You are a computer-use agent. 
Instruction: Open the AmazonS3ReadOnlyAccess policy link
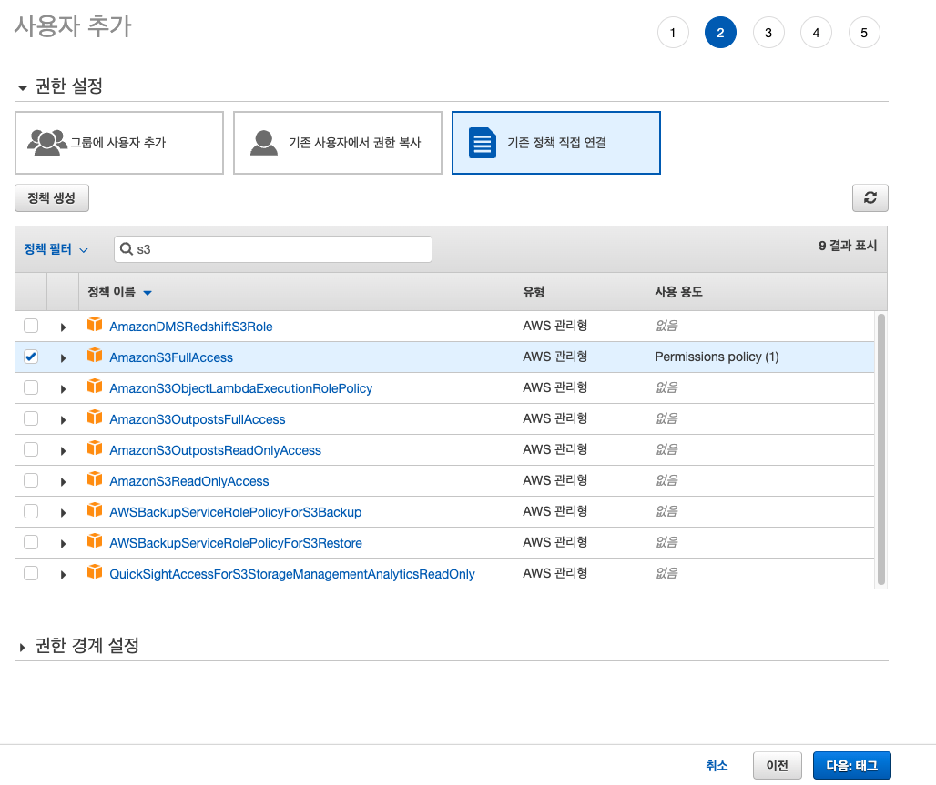click(189, 481)
